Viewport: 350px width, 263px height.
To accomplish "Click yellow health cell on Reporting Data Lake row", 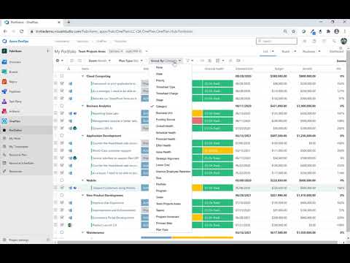I will pos(197,113).
